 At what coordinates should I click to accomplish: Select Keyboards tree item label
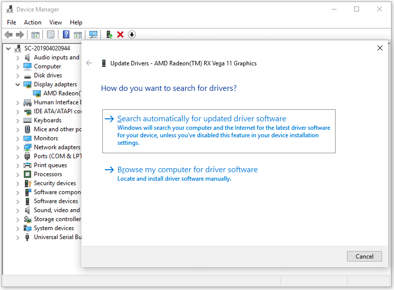pyautogui.click(x=48, y=120)
